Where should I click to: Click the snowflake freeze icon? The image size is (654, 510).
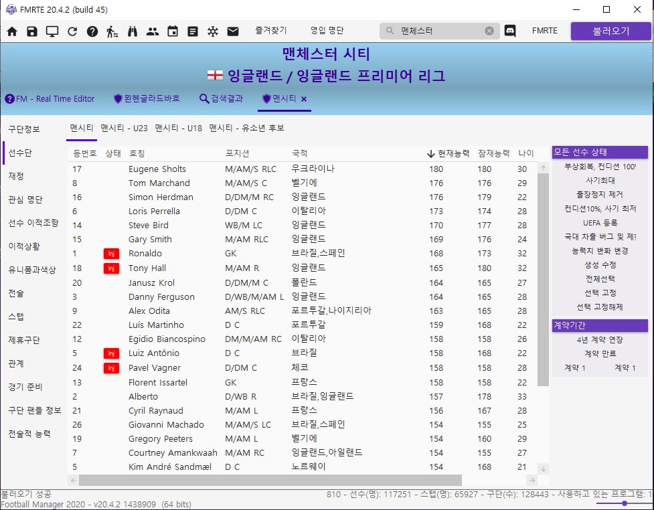(x=213, y=31)
